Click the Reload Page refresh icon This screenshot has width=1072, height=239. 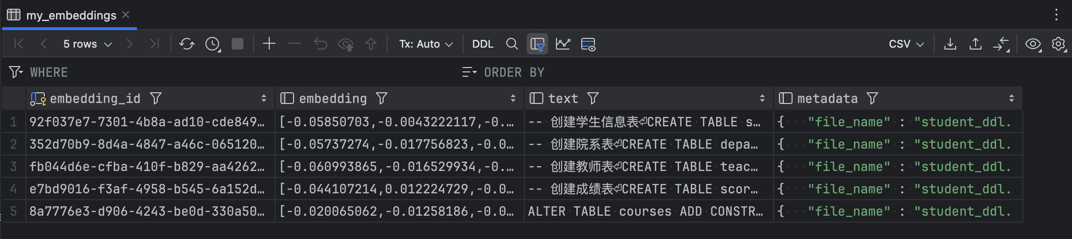(x=186, y=44)
